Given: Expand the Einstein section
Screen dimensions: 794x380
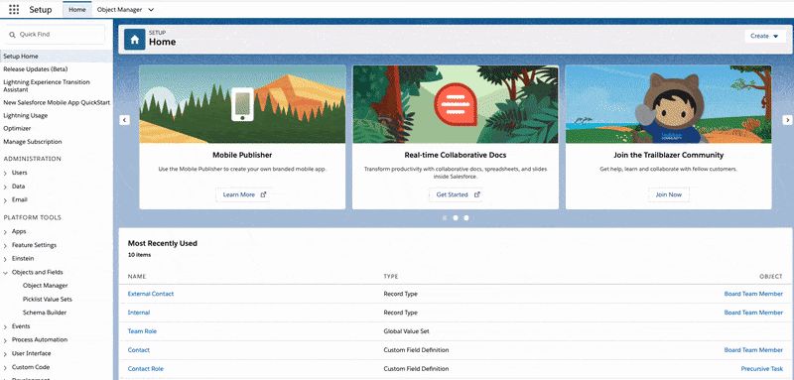Looking at the screenshot, I should (6, 259).
